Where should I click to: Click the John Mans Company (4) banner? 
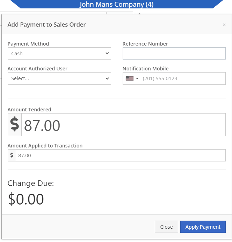click(117, 4)
